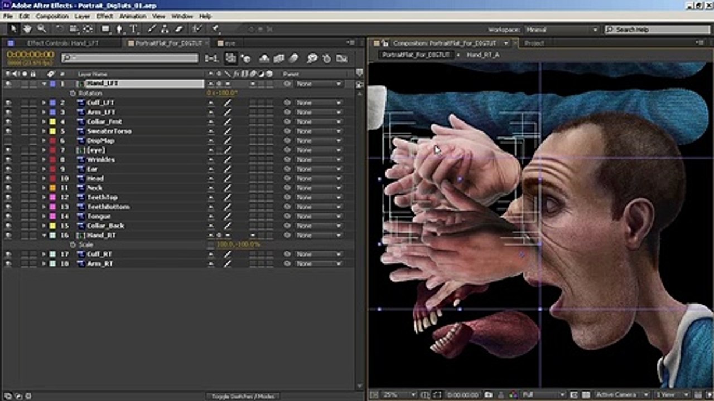Switch to Effect Controls: Hand_LFT tab

point(62,43)
